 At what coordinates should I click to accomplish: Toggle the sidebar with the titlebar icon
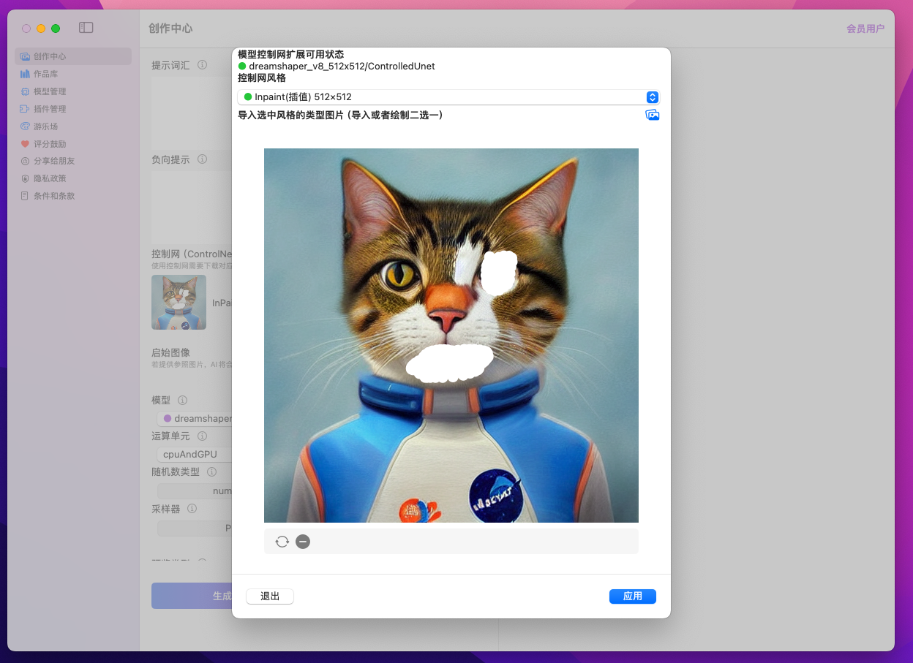[x=86, y=28]
